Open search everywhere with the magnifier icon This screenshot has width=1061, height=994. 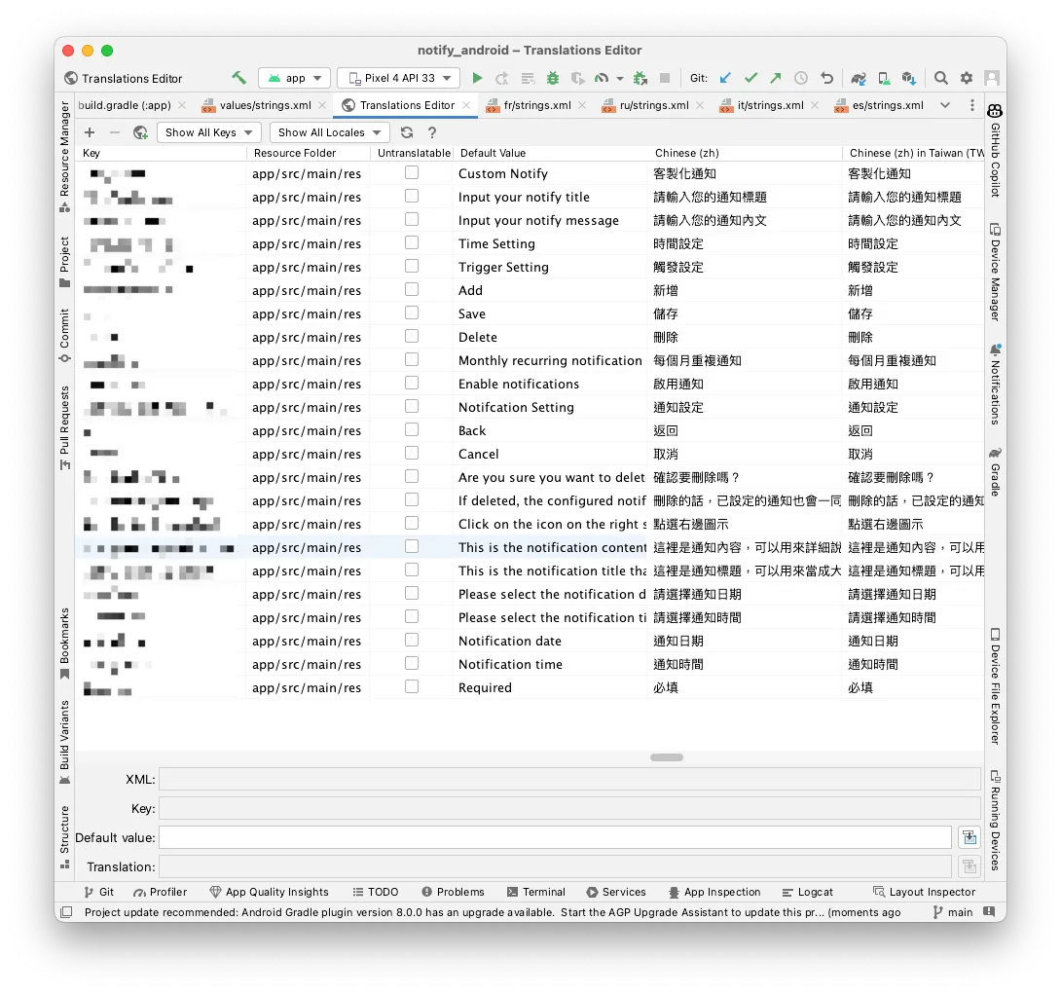coord(940,78)
